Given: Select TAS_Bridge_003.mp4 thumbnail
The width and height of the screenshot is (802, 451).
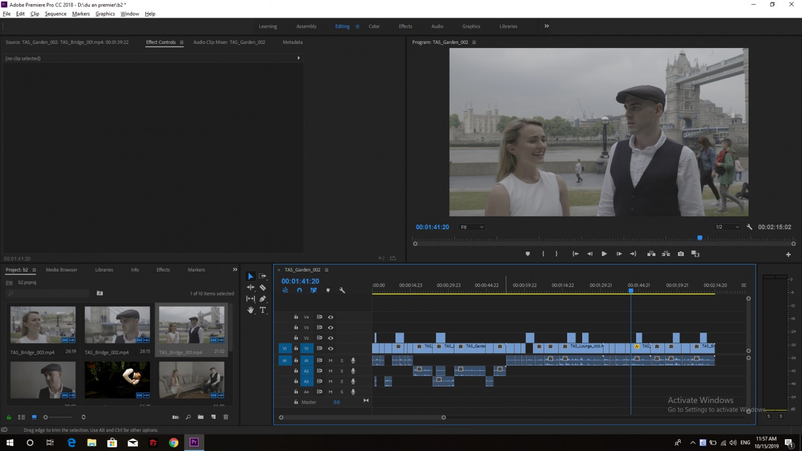Looking at the screenshot, I should 43,325.
